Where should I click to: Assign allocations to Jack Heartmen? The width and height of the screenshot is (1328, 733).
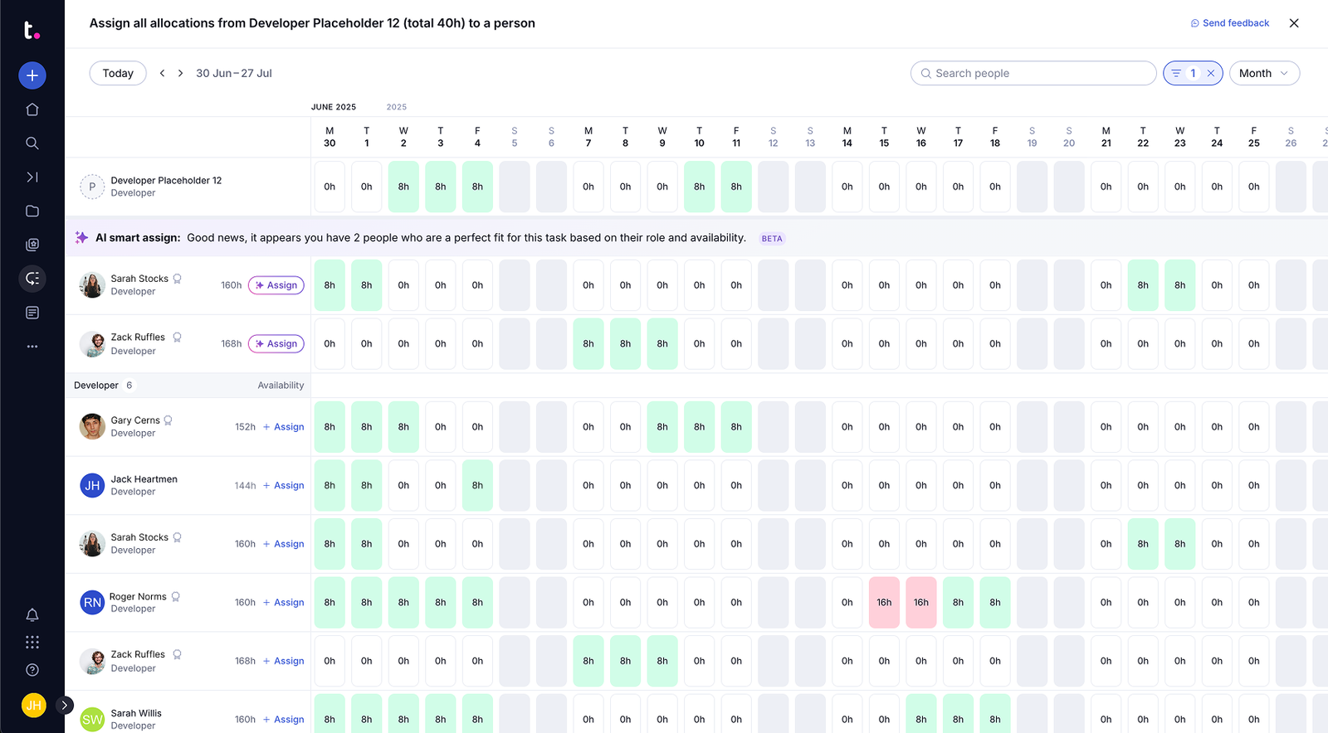(284, 486)
